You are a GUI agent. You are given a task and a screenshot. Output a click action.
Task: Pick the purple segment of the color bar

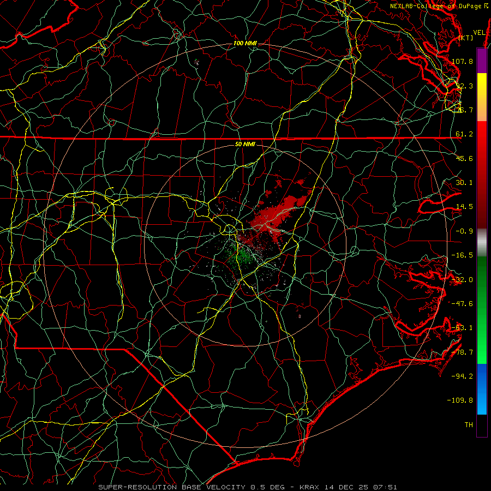click(x=482, y=61)
